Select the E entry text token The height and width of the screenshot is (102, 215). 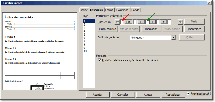(x=141, y=22)
